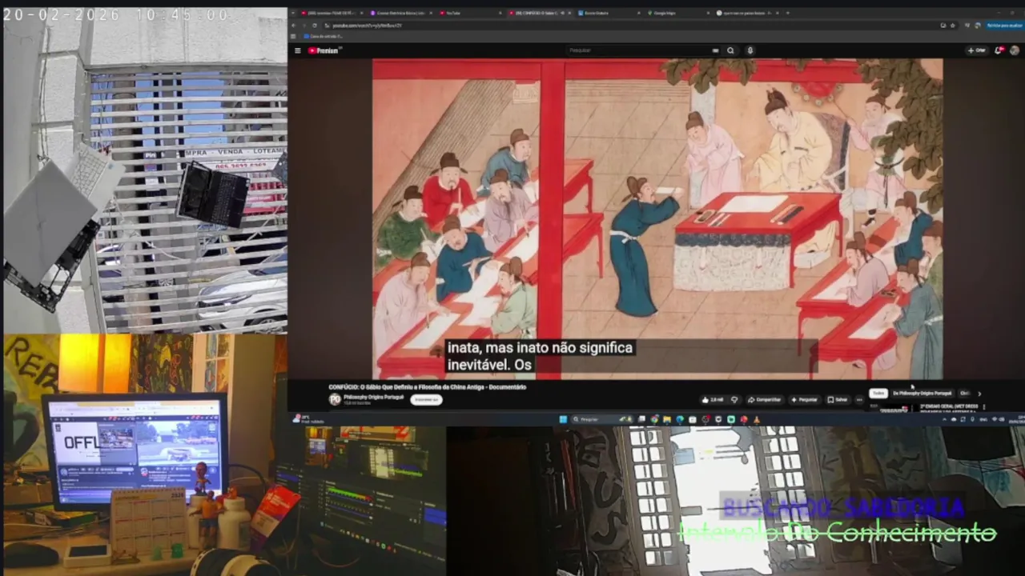Click the browser address bar URL
Screen dimensions: 1025x576
[366, 26]
